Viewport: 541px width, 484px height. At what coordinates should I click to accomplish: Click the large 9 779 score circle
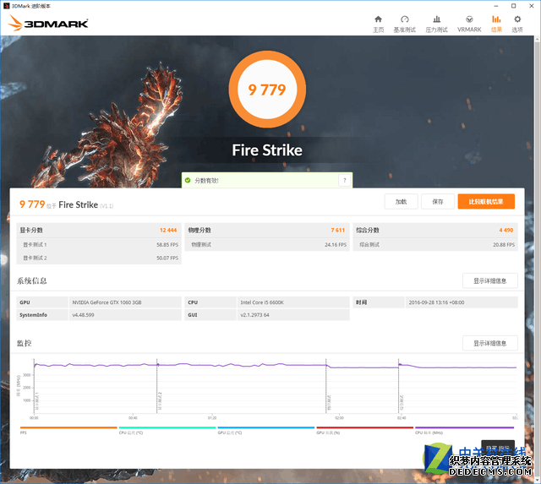pos(267,90)
